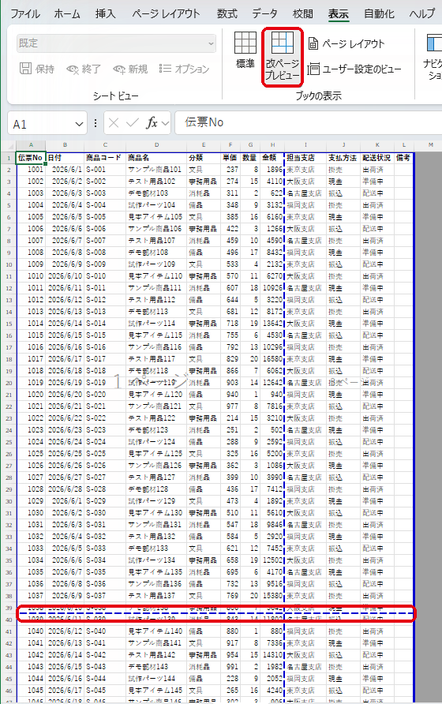
Task: Click the 日付 header cell
Action: (65, 158)
